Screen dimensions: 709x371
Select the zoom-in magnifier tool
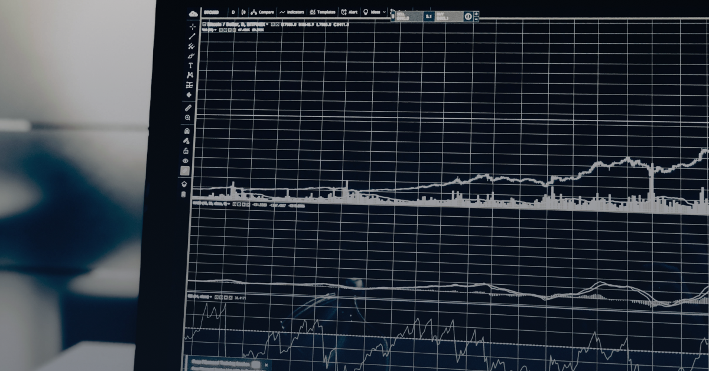pyautogui.click(x=188, y=118)
